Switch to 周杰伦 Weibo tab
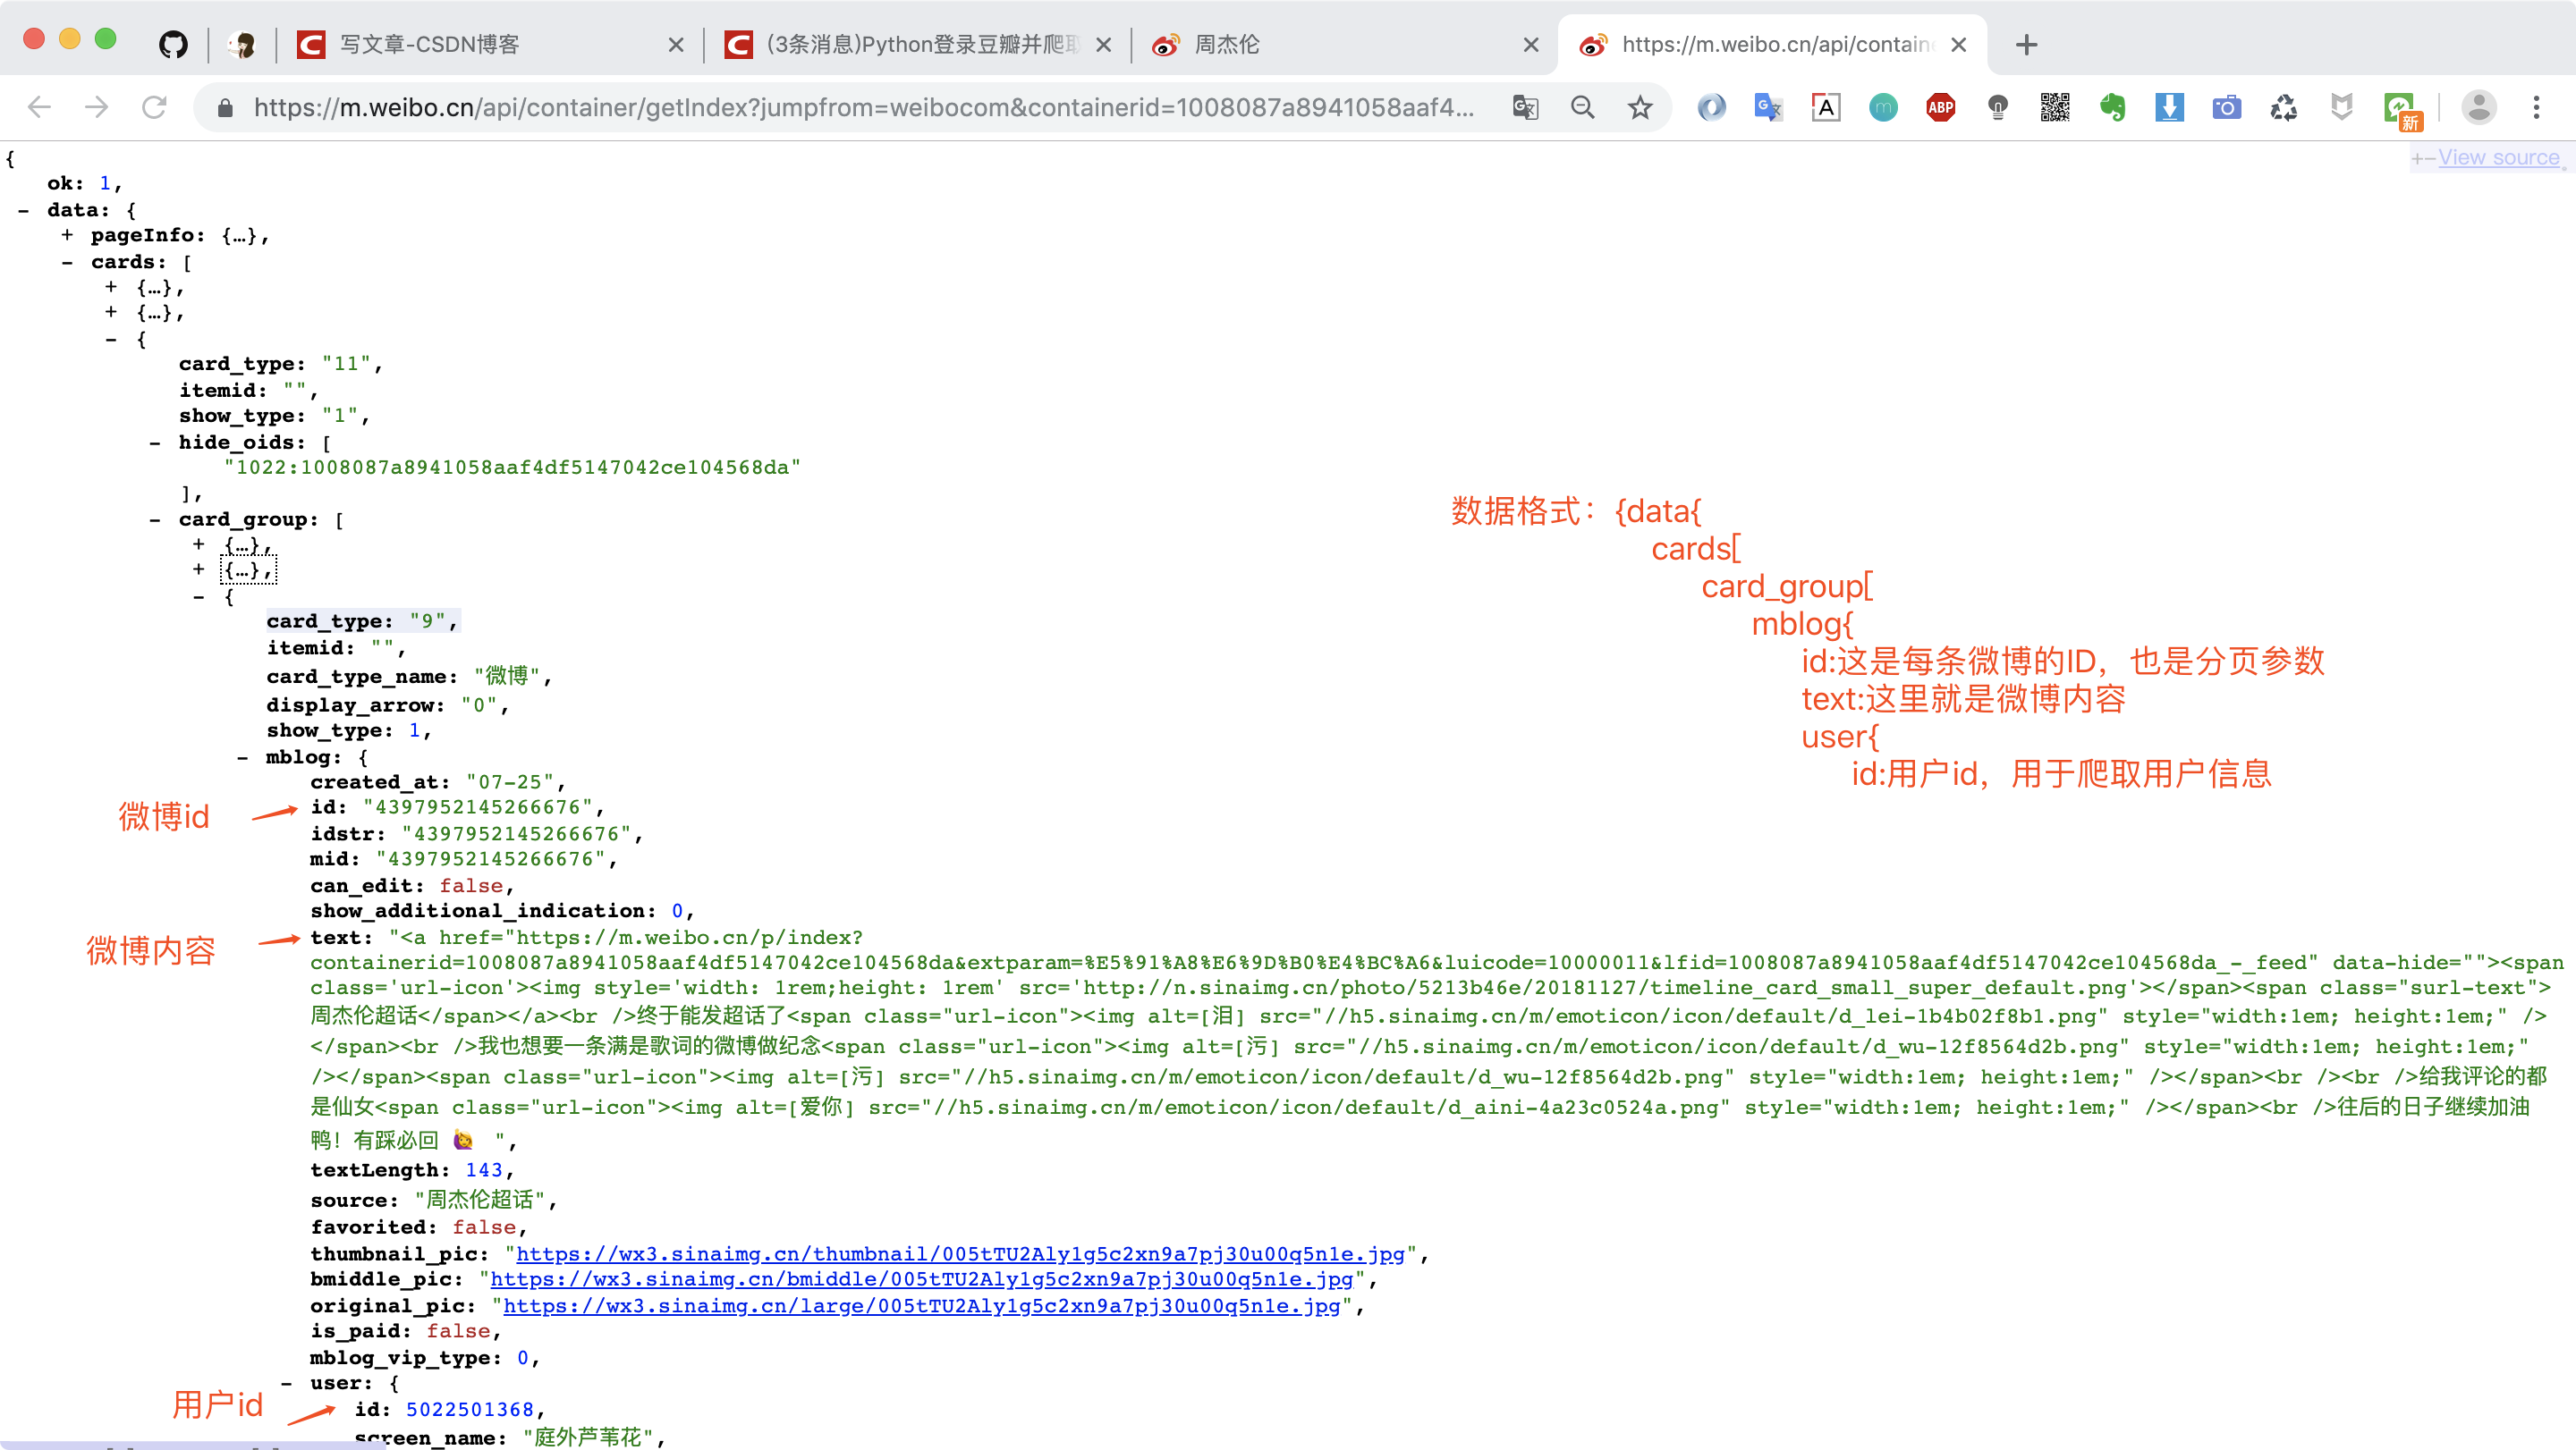This screenshot has height=1450, width=2576. (x=1226, y=44)
